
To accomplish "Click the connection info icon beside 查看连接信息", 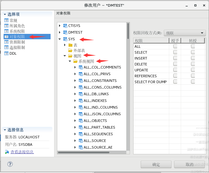I will pyautogui.click(x=7, y=152).
